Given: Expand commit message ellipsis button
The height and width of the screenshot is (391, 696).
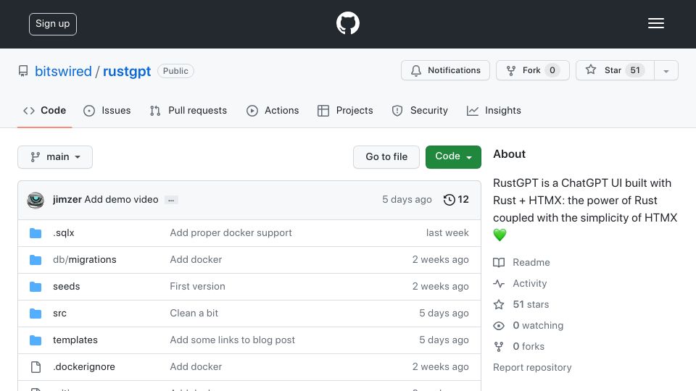Looking at the screenshot, I should [171, 200].
